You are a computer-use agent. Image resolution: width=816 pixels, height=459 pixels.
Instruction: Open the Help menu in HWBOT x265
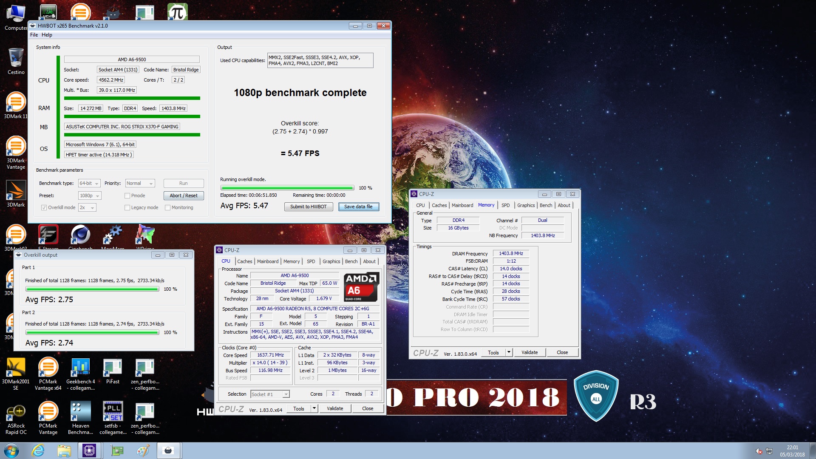point(47,35)
